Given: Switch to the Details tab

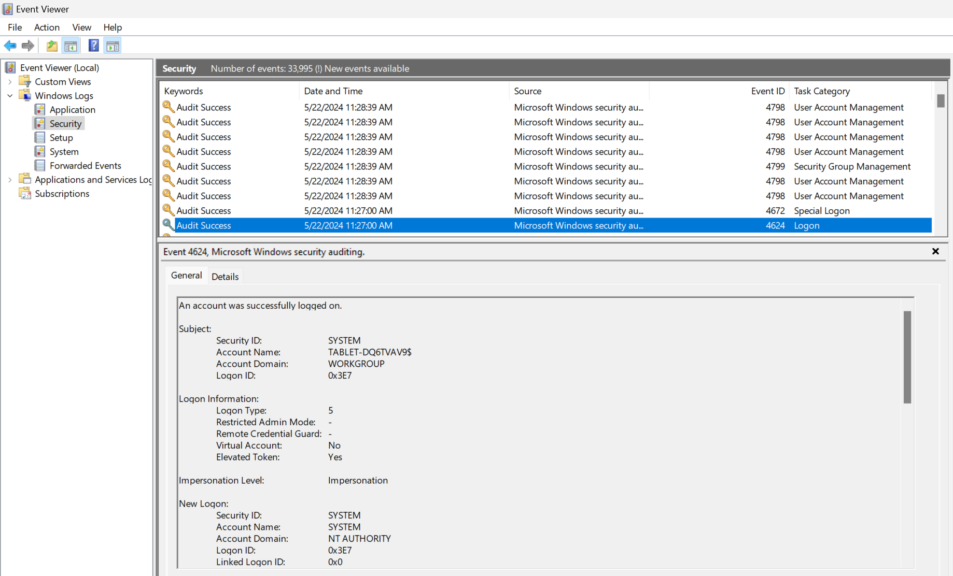Looking at the screenshot, I should (225, 276).
